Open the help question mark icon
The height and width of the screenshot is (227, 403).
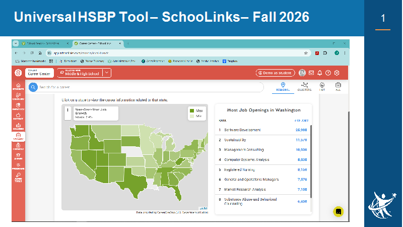(x=328, y=73)
